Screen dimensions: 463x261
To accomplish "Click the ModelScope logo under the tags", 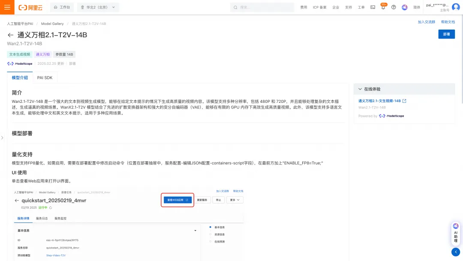I will tap(20, 63).
